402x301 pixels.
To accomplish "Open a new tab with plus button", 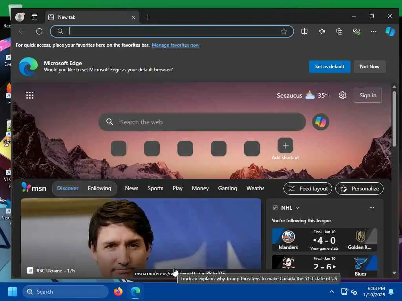I will pos(148,17).
